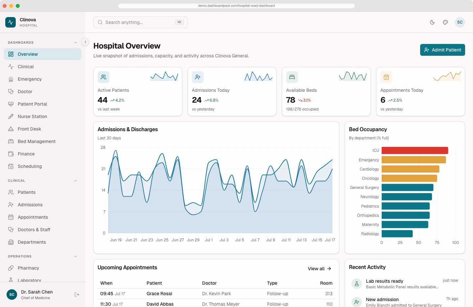Click the Doctor stethoscope icon
This screenshot has height=307, width=473.
pyautogui.click(x=11, y=92)
